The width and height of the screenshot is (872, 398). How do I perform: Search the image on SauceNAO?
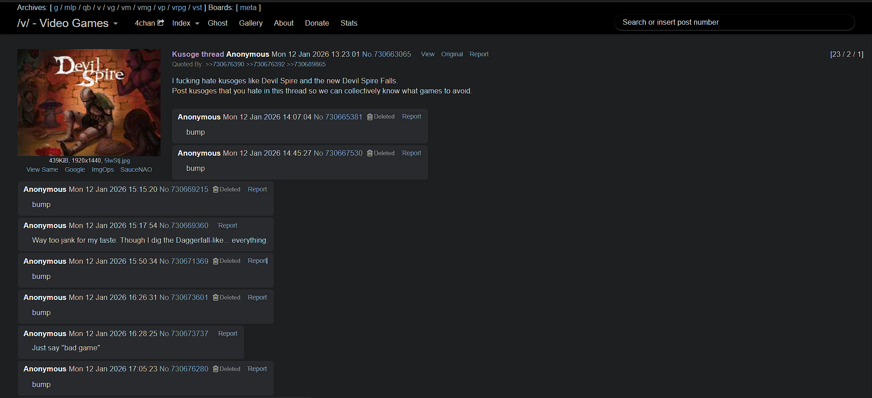click(136, 169)
